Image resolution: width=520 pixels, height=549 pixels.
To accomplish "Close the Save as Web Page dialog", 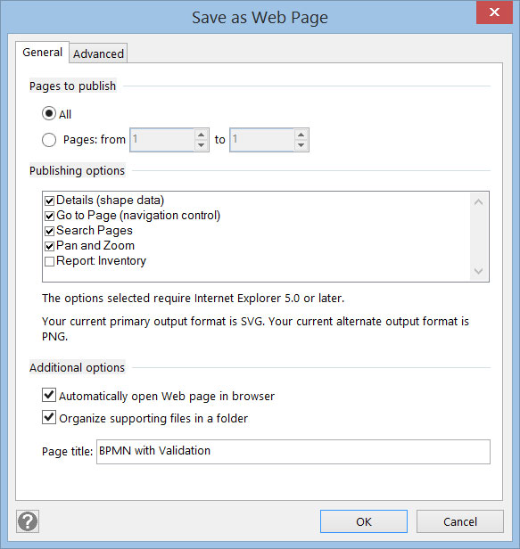I will click(494, 12).
